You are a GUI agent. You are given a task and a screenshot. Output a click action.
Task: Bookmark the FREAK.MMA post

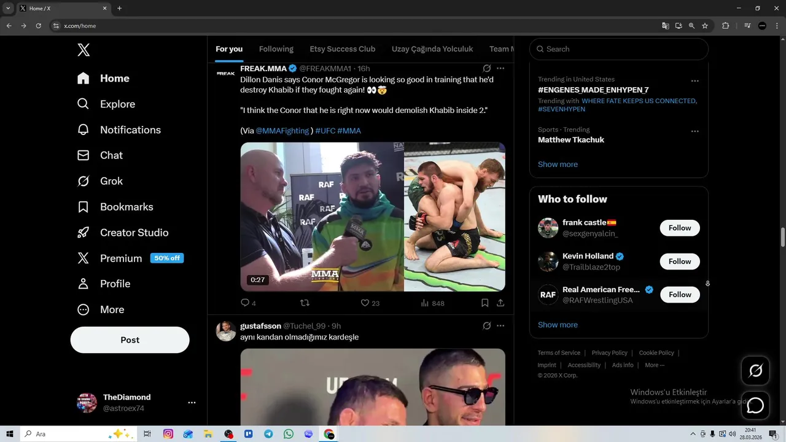coord(484,303)
